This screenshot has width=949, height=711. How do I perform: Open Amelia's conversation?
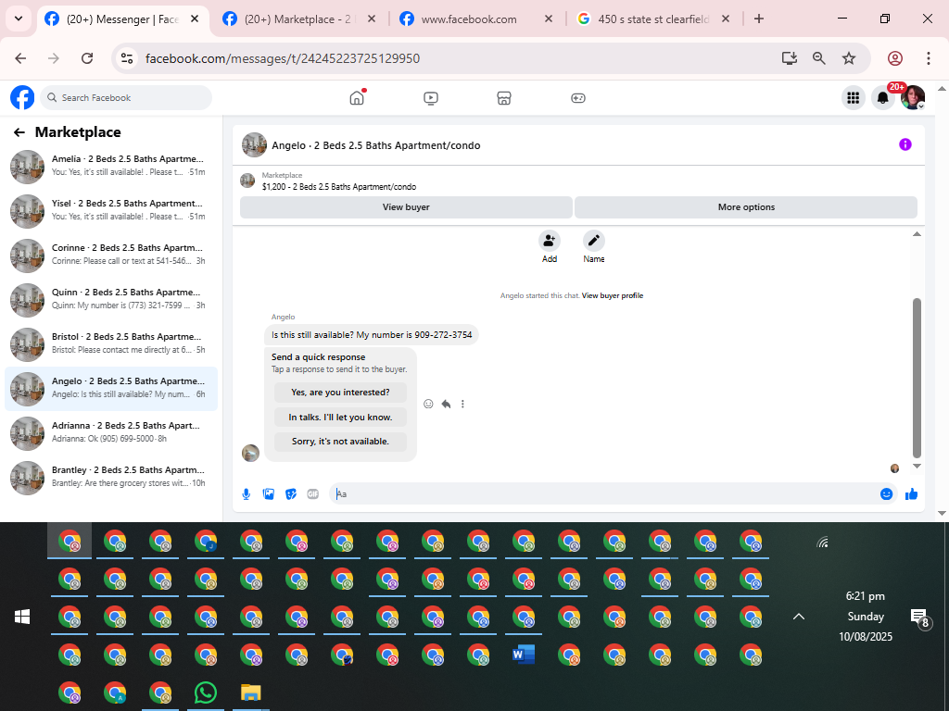click(111, 167)
